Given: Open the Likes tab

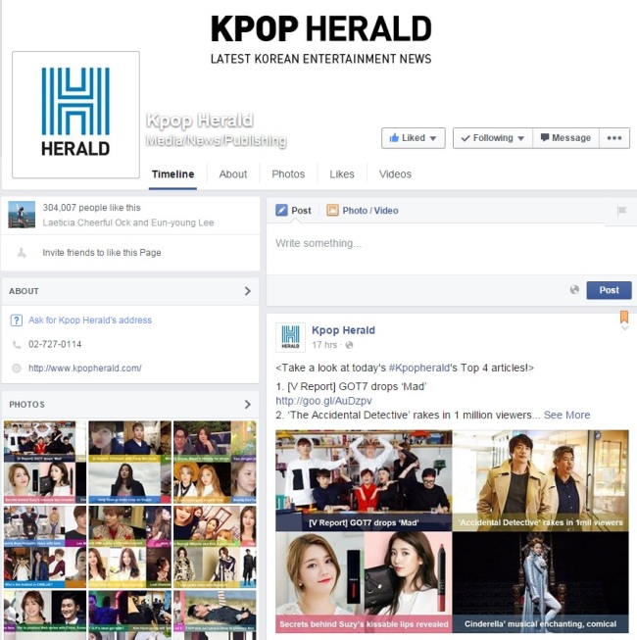Looking at the screenshot, I should click(x=342, y=174).
